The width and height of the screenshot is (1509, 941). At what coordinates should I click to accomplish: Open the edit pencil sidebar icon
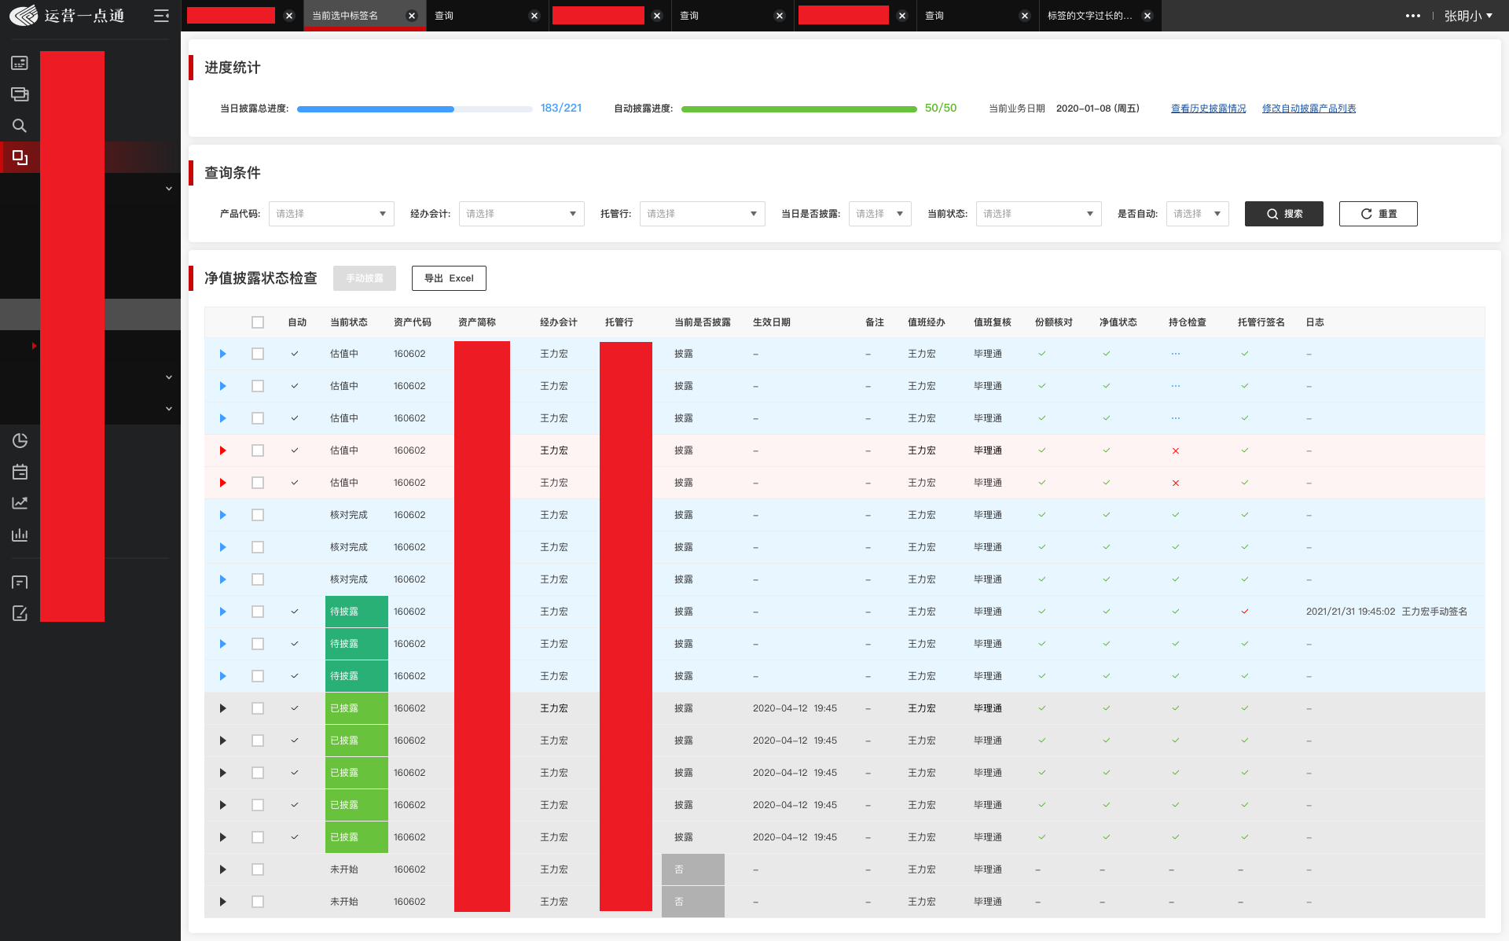click(x=20, y=613)
